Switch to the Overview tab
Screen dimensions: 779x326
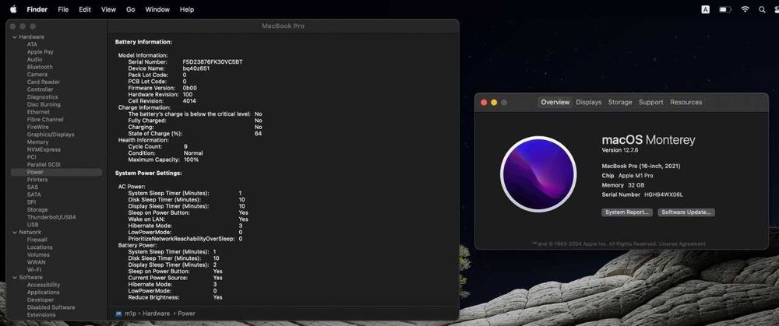555,102
